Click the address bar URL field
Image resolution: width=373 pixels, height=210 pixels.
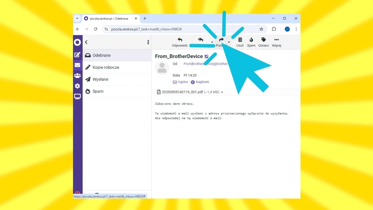coord(185,29)
